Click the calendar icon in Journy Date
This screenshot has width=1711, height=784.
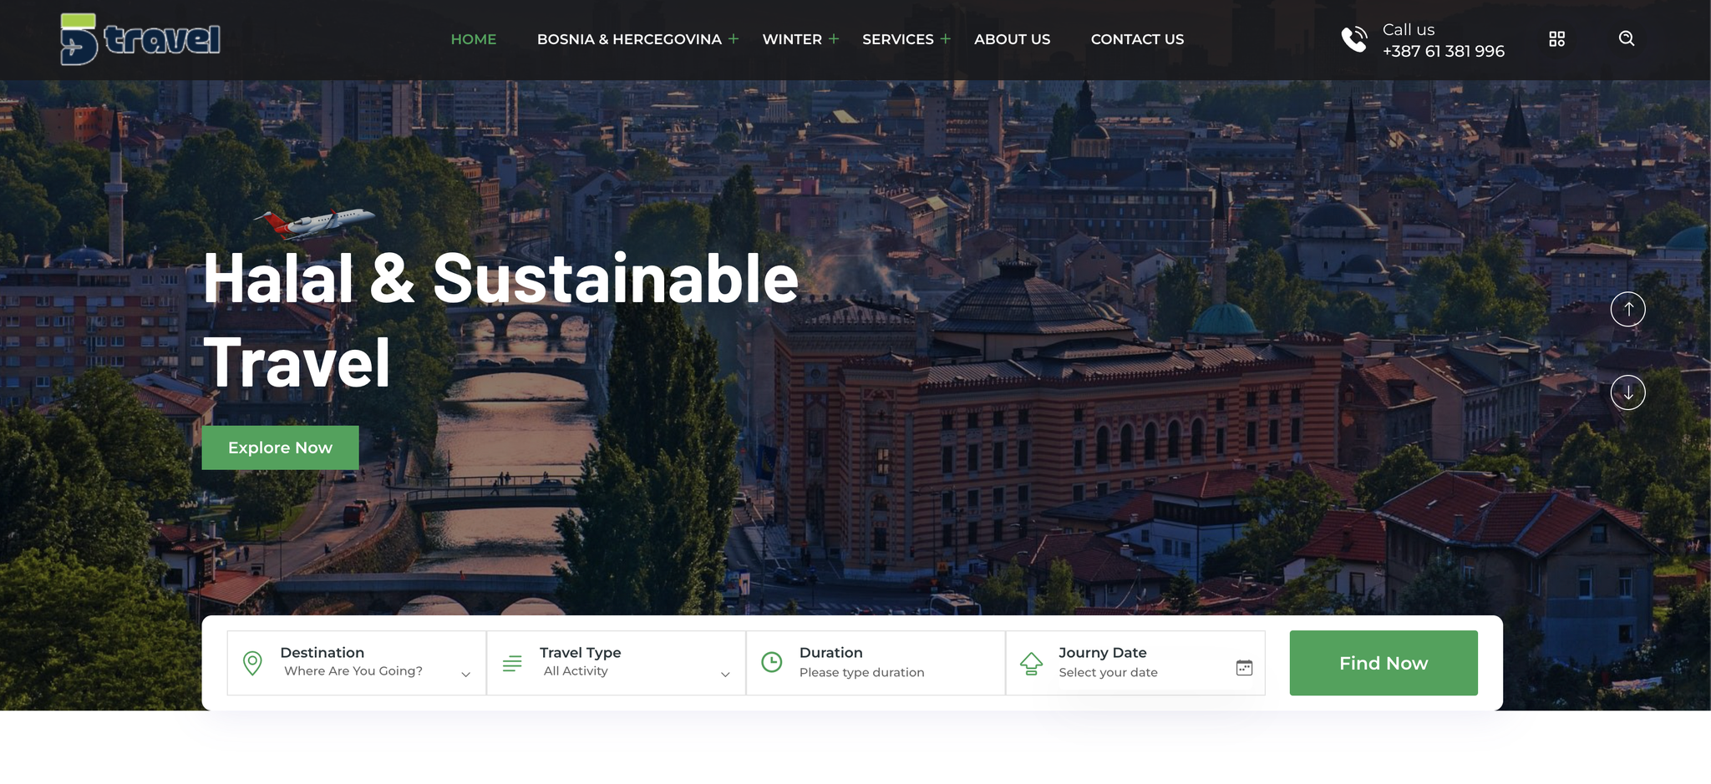click(1244, 667)
